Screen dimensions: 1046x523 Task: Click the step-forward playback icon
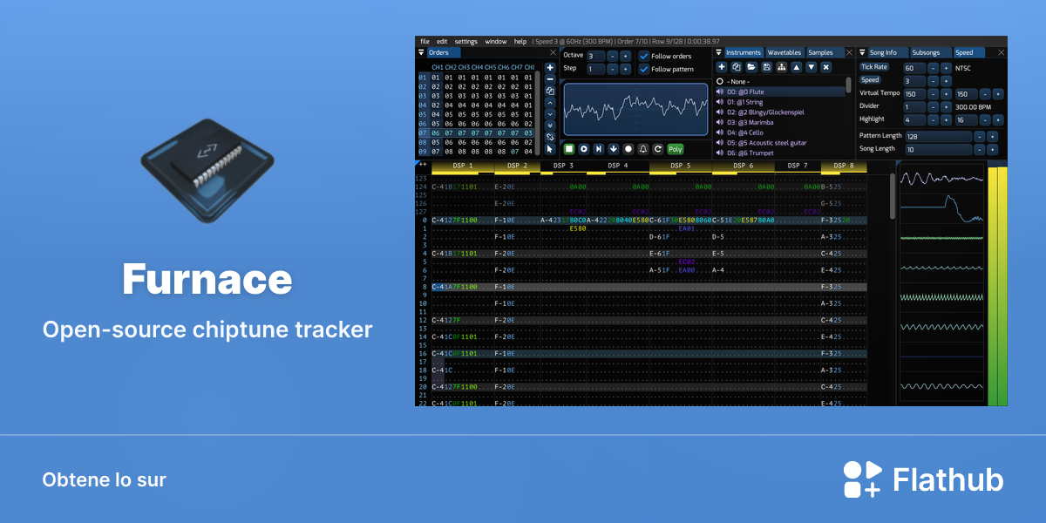(x=599, y=149)
